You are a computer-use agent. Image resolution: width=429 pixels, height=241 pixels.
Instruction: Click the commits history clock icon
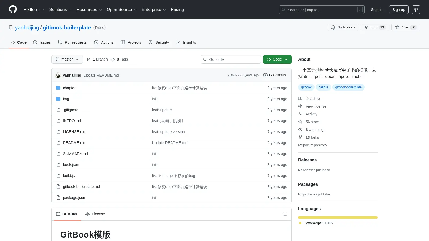pyautogui.click(x=265, y=75)
